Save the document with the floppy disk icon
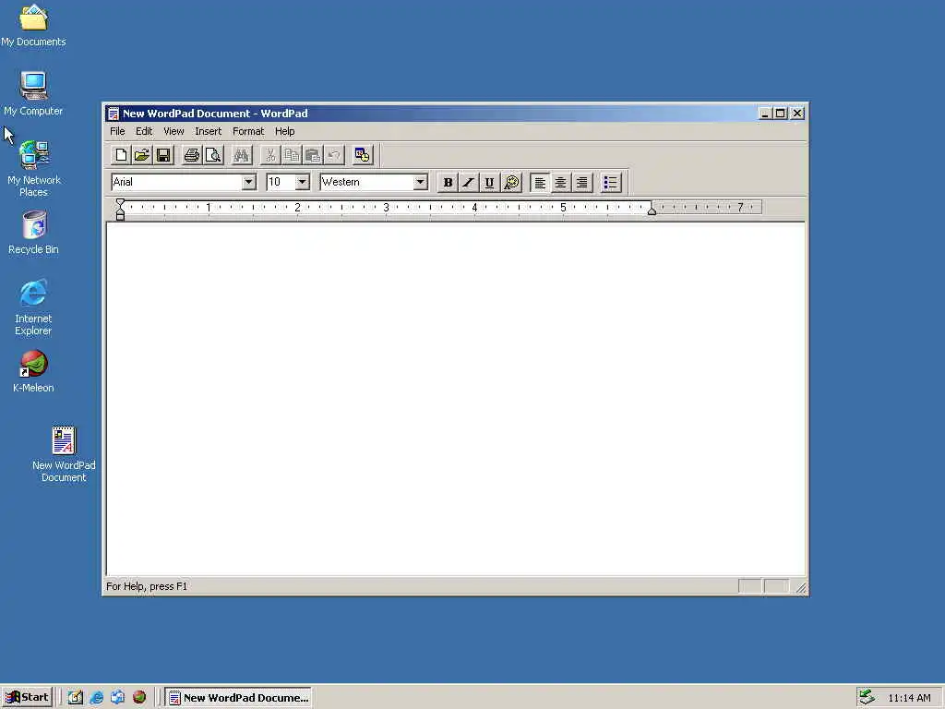This screenshot has height=709, width=945. coord(162,155)
